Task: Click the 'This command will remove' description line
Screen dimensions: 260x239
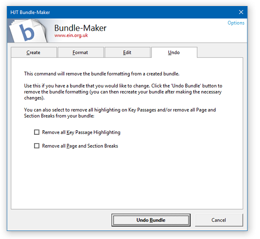Action: coord(102,74)
